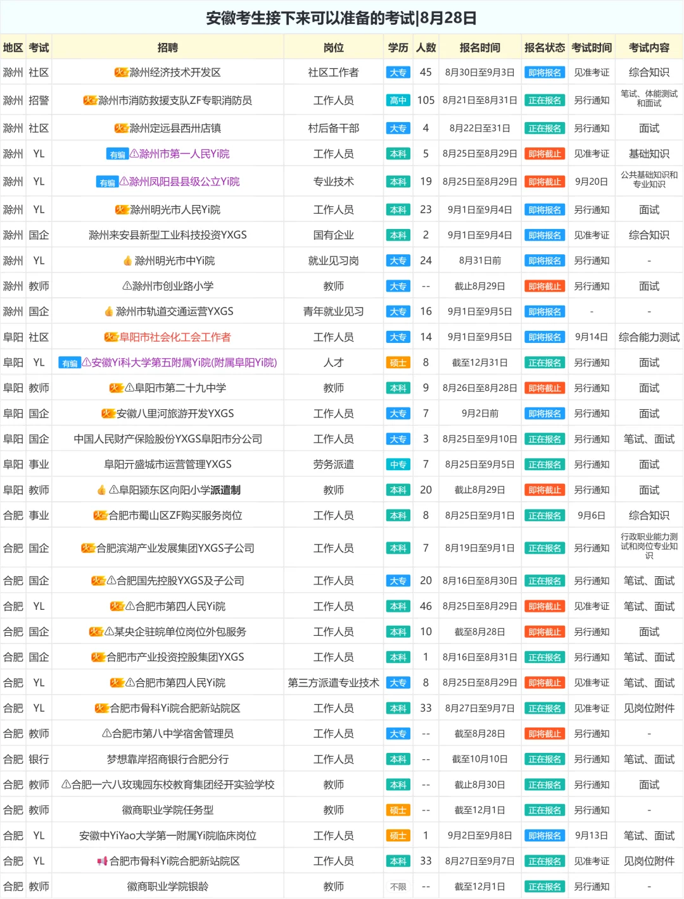Click the 有编 badge beside 滁州凤阳县县级公立Yi院
The width and height of the screenshot is (684, 899).
click(x=107, y=182)
